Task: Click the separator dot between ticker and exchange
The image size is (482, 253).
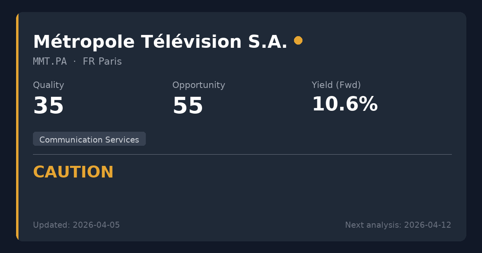Action: (x=75, y=62)
